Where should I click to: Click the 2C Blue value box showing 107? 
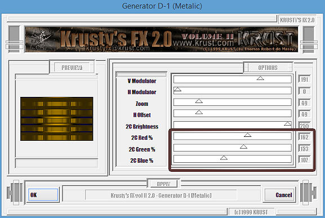304,159
